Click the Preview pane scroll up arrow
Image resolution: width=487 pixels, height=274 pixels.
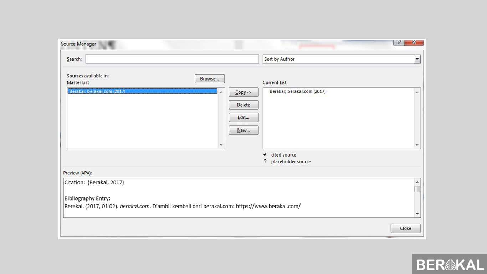click(x=417, y=182)
